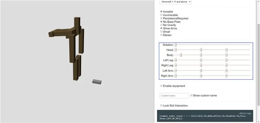Click the summon command box to copy
This screenshot has width=260, height=123.
point(205,116)
